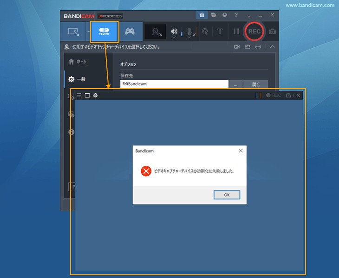
Task: Click the UNREGISTERED badge
Action: 110,16
